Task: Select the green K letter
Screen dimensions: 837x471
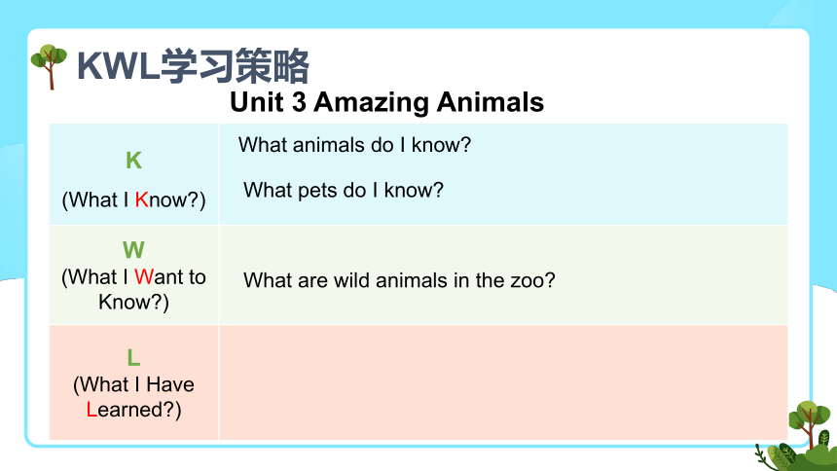Action: 133,161
